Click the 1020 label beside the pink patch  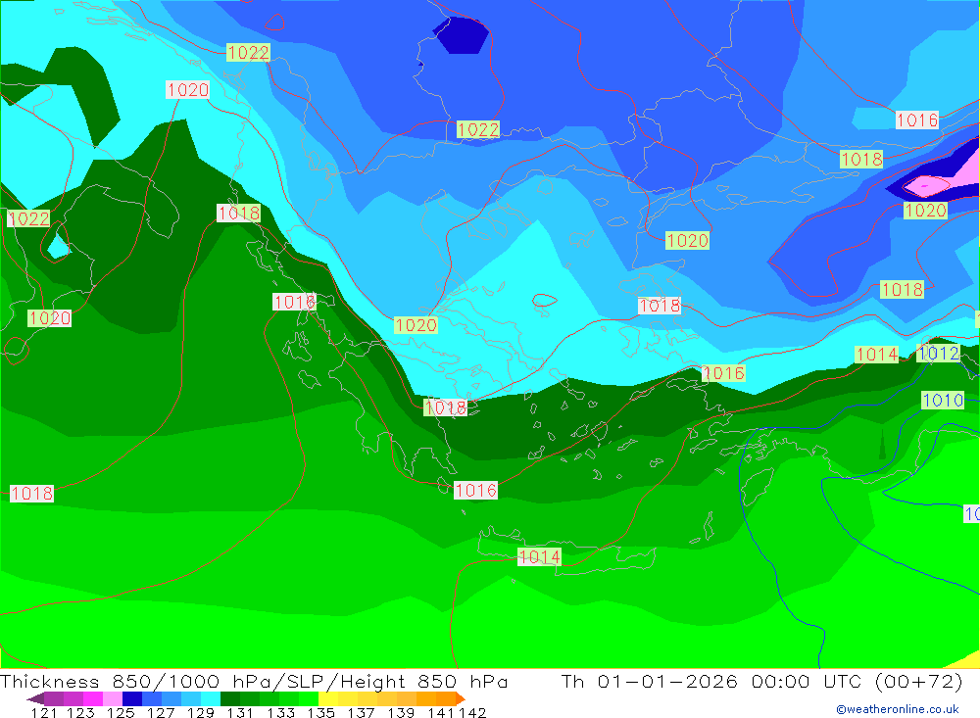[926, 210]
